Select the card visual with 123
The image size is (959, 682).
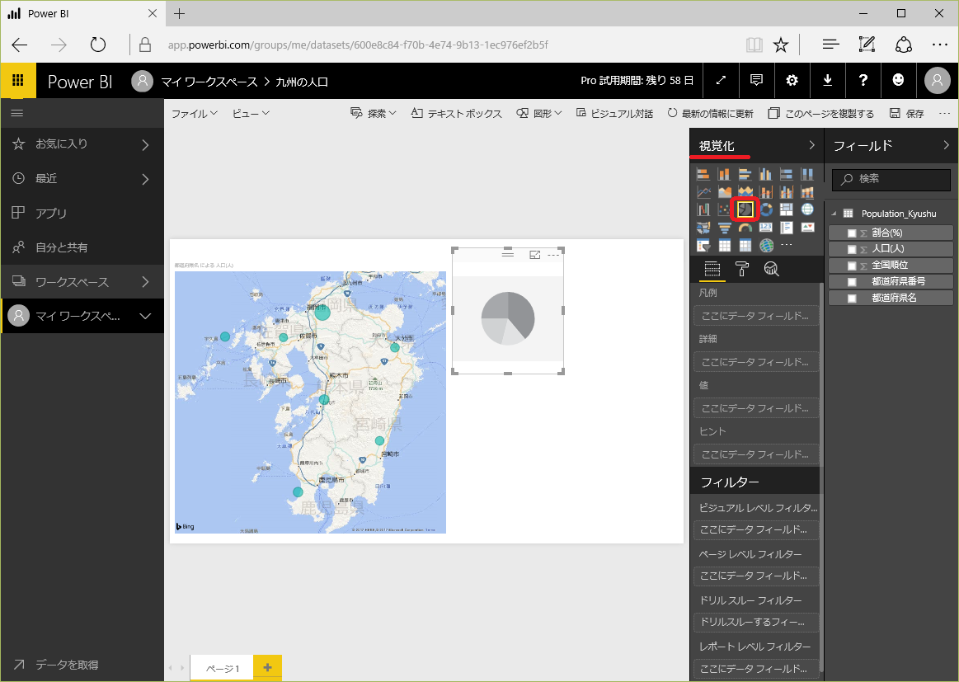tap(766, 228)
